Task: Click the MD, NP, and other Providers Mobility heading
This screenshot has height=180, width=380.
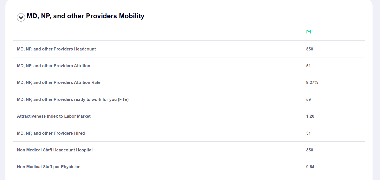Action: click(85, 16)
